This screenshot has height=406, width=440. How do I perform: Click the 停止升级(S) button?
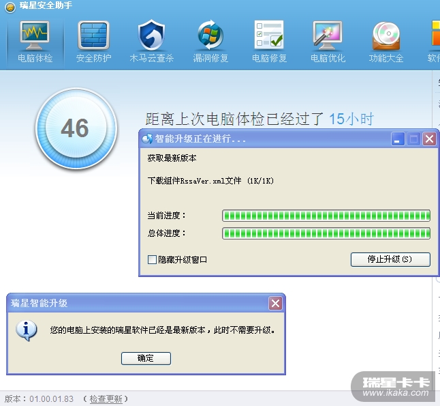pos(390,259)
